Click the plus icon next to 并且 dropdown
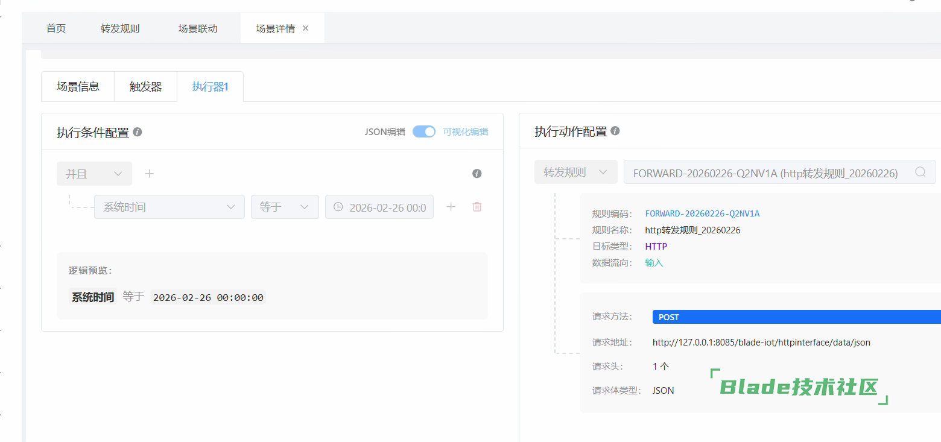Image resolution: width=941 pixels, height=442 pixels. coord(150,174)
